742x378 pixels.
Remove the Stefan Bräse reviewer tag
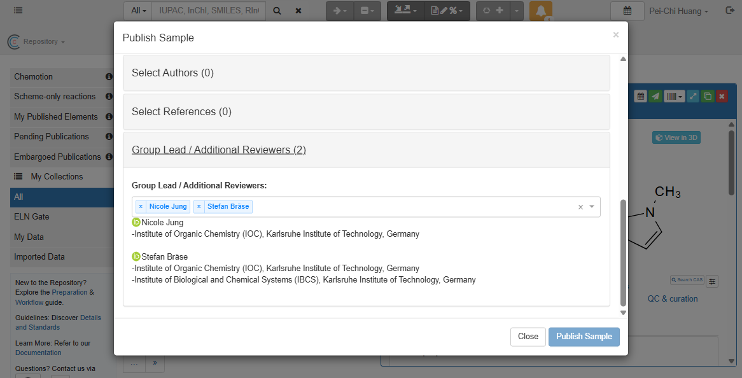coord(199,207)
